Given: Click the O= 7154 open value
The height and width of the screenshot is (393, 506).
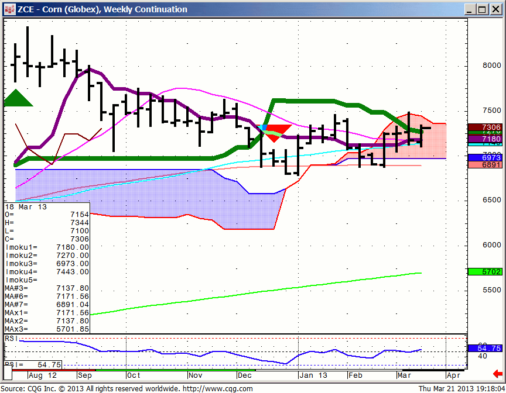Looking at the screenshot, I should point(47,215).
